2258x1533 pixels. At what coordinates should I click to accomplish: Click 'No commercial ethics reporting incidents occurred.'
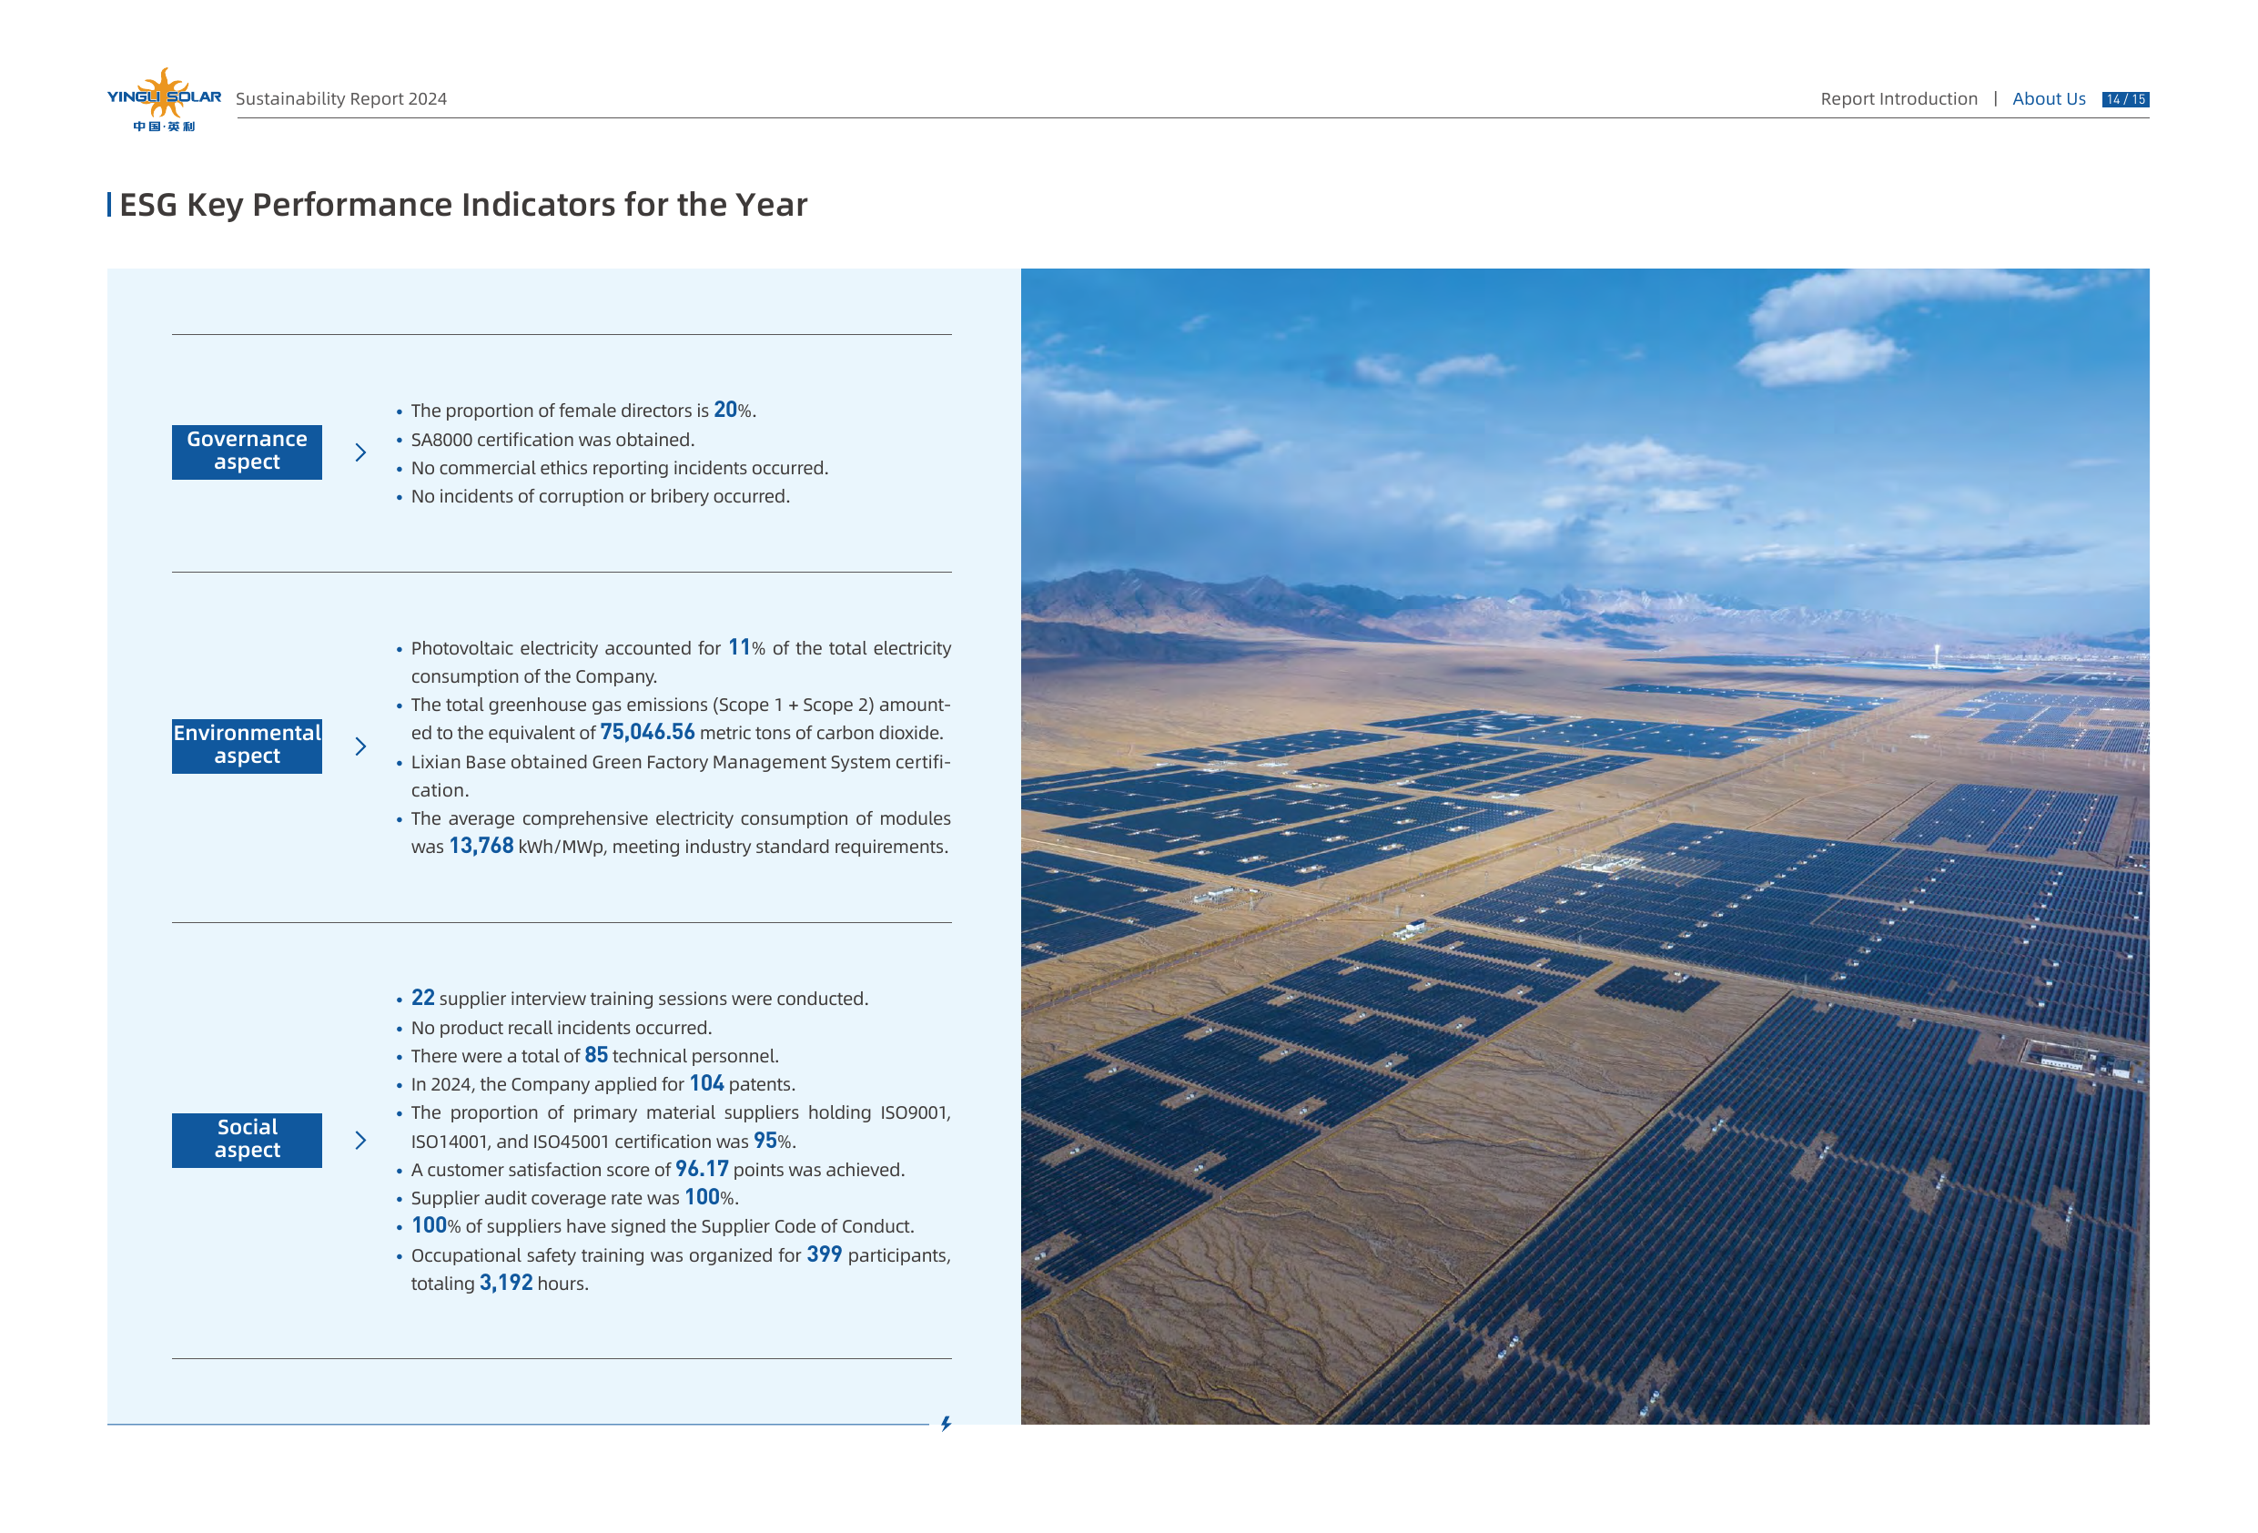point(619,468)
